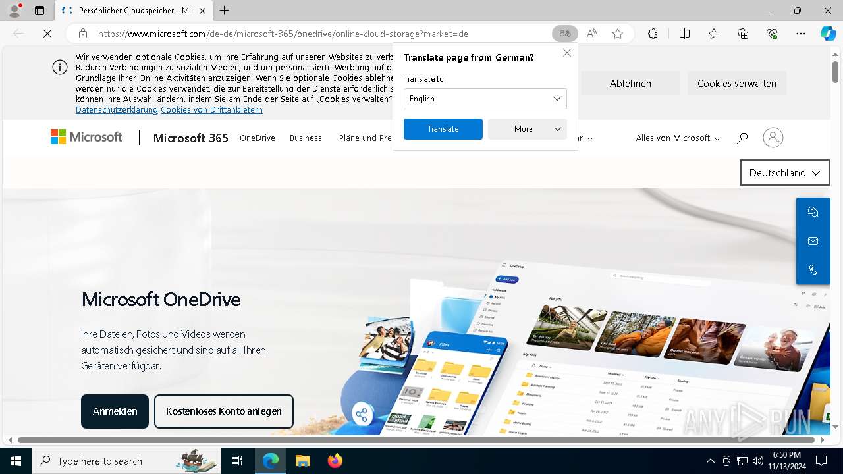Viewport: 843px width, 474px height.
Task: Open the tab actions menu icon
Action: click(x=40, y=11)
